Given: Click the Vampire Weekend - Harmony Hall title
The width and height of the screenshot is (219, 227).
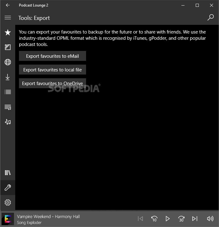Looking at the screenshot, I should click(x=48, y=216).
